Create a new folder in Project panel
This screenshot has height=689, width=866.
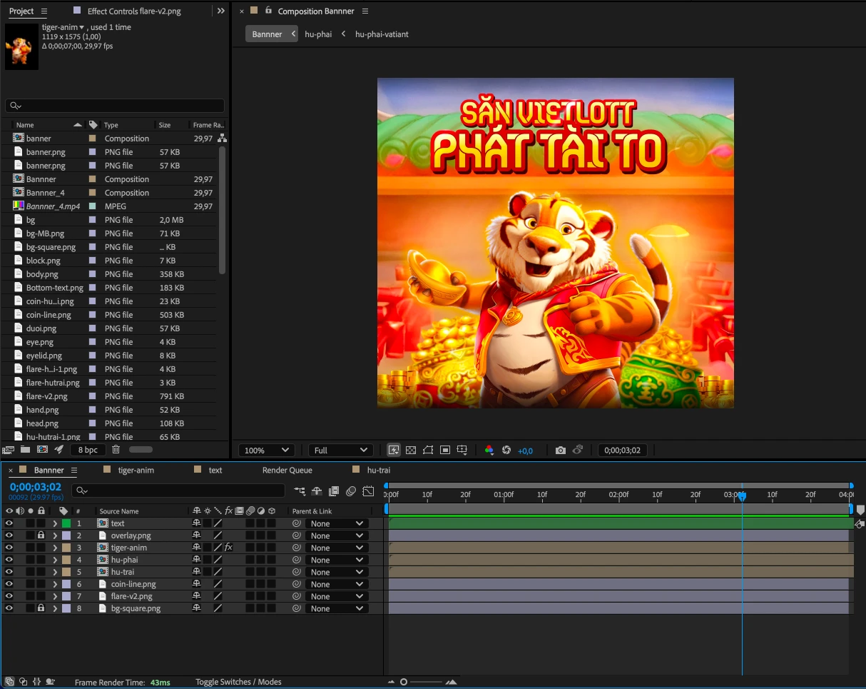coord(26,449)
